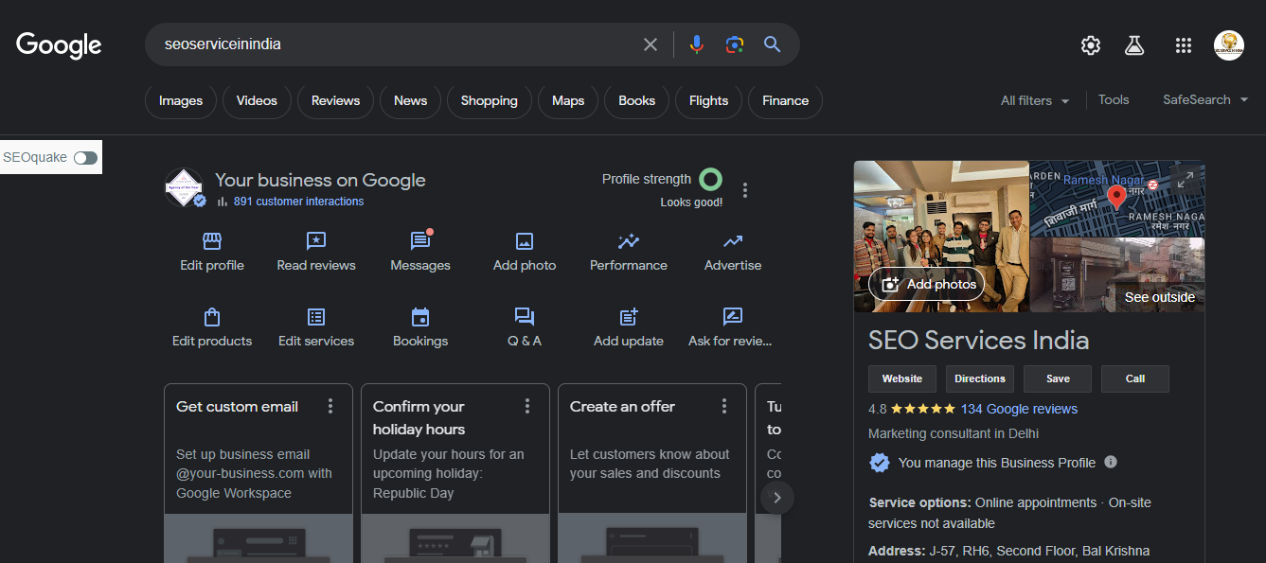
Task: Open Read reviews star icon
Action: point(316,241)
